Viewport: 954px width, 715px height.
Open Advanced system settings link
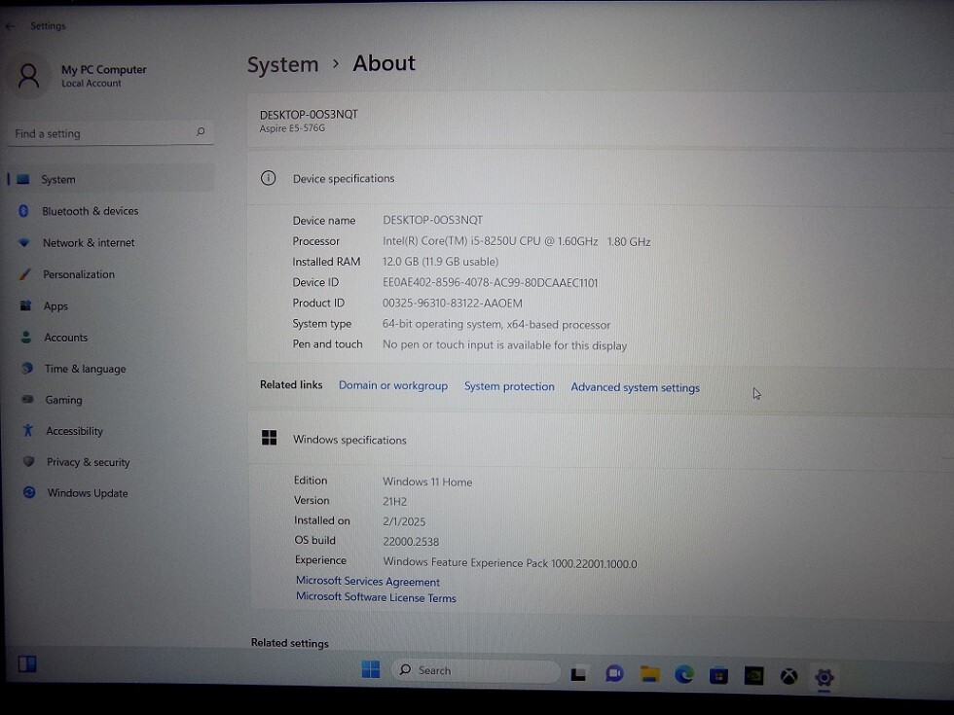pos(635,387)
